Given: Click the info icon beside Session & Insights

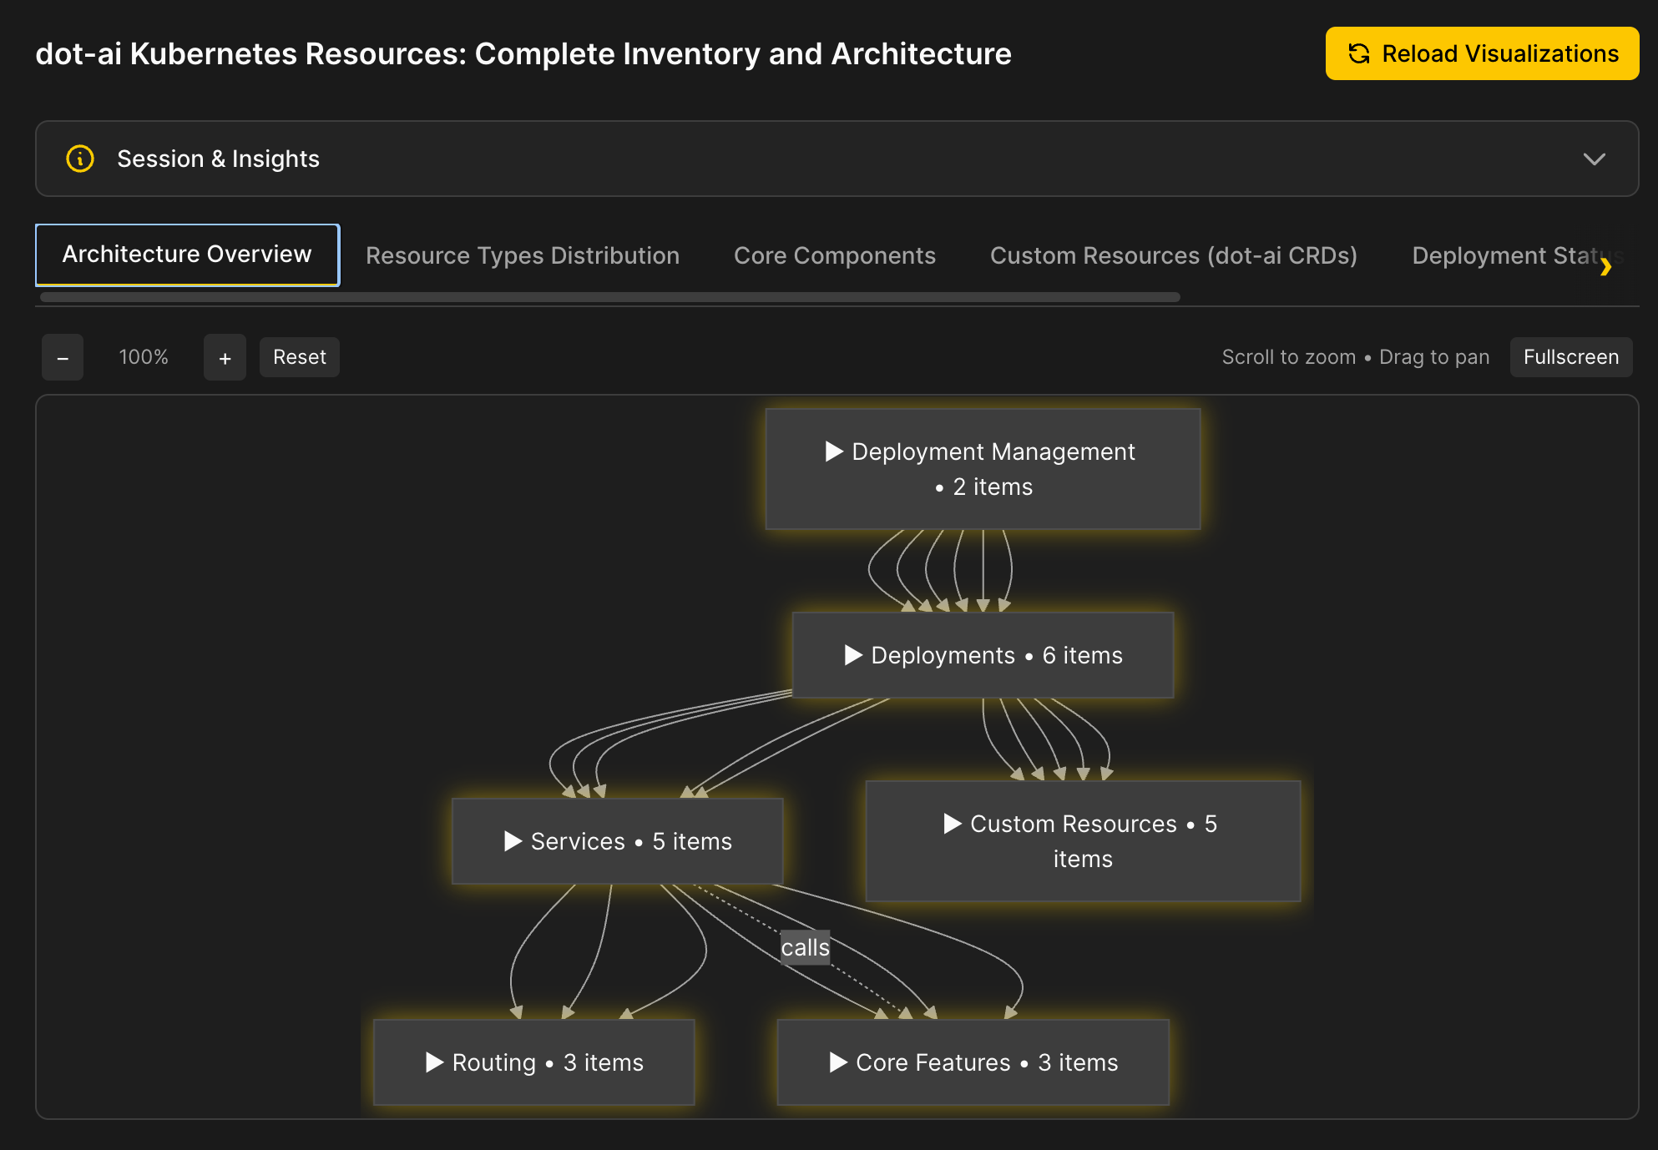Looking at the screenshot, I should point(80,159).
